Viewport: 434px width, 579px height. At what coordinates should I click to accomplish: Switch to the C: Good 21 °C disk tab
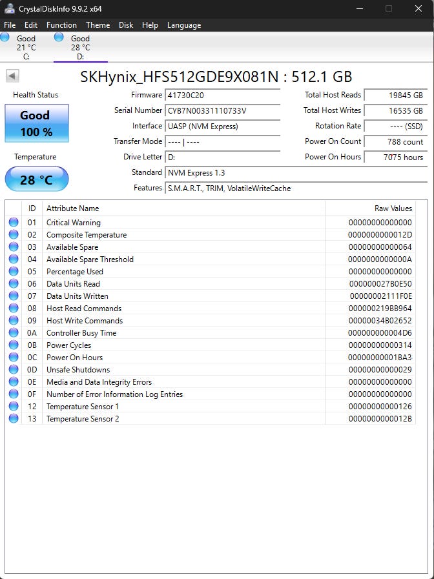(x=26, y=47)
